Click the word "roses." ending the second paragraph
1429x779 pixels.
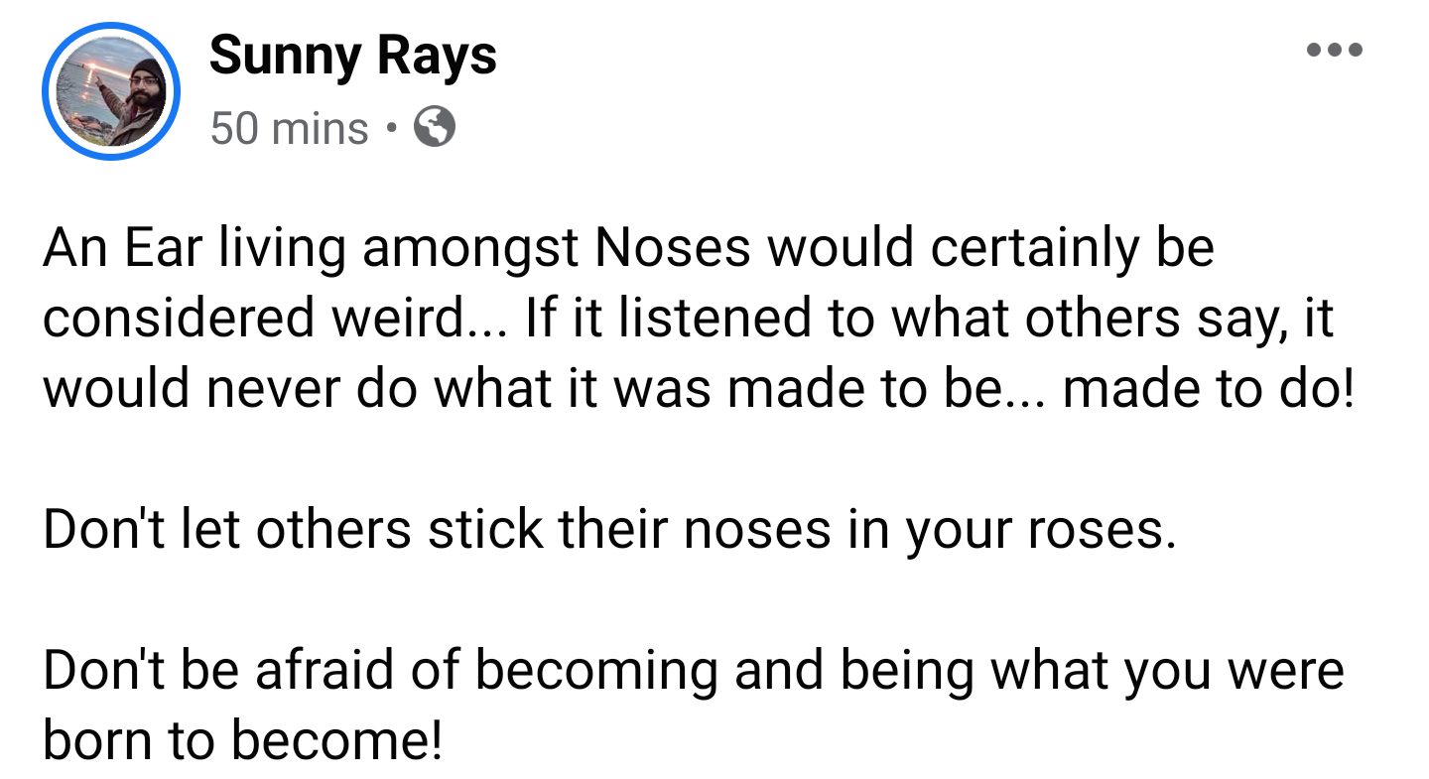click(x=1102, y=531)
